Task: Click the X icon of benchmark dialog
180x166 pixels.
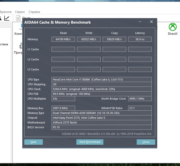Action: 151,22
